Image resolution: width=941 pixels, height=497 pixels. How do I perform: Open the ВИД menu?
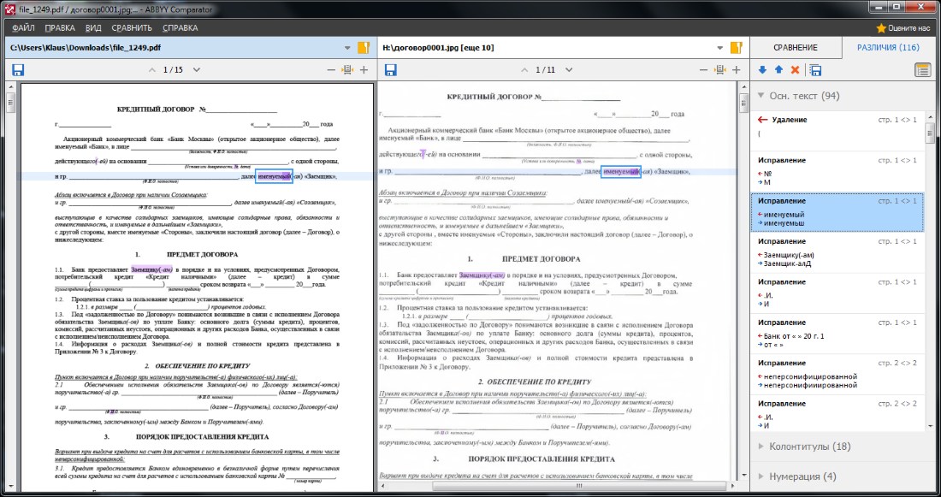93,27
